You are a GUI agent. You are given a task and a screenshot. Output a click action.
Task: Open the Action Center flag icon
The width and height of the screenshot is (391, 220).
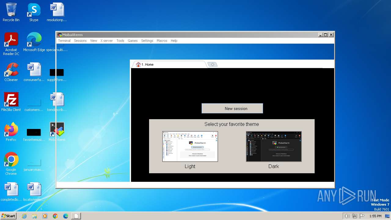coord(362,216)
